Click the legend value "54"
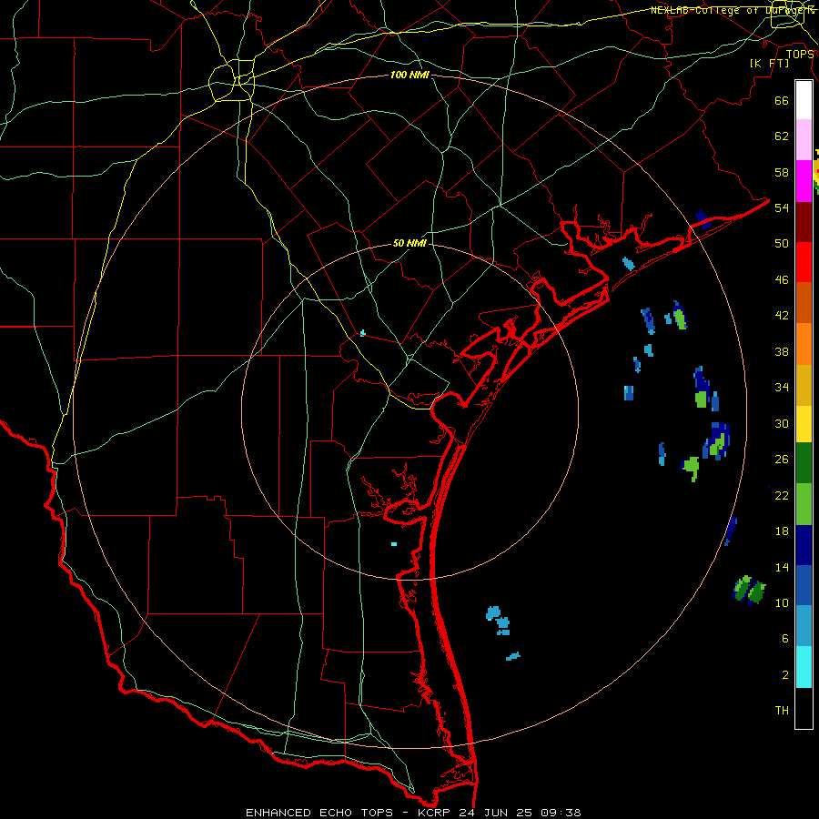Viewport: 819px width, 819px height. 782,207
